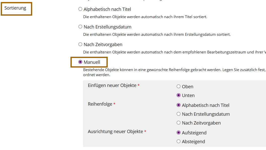Click description about empfohlenen Bearbeitungszeitraum

point(174,52)
